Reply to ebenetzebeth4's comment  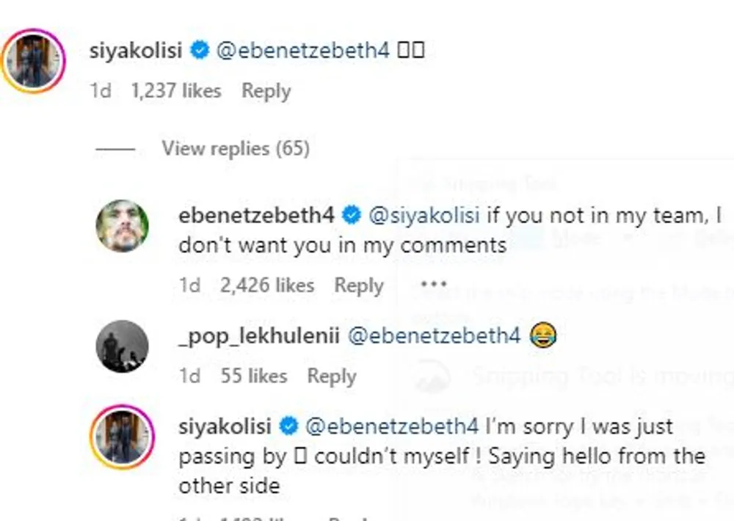(x=358, y=285)
